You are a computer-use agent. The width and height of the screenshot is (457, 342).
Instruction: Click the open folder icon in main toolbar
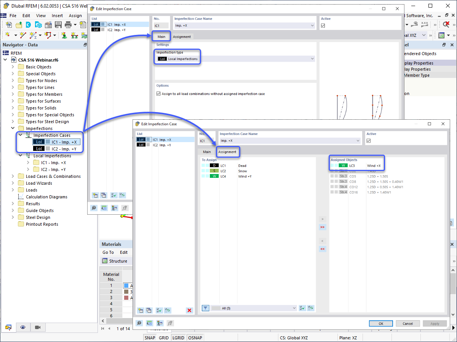18,25
